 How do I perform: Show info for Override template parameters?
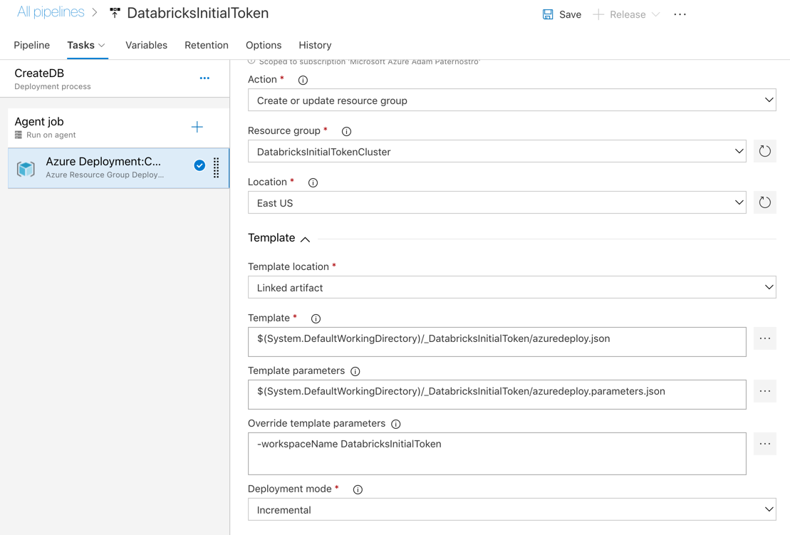pyautogui.click(x=396, y=424)
